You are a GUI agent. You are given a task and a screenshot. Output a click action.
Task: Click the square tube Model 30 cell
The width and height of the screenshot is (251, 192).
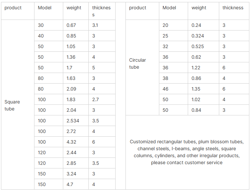point(49,25)
